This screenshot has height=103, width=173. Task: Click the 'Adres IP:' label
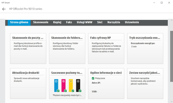pos(96,83)
